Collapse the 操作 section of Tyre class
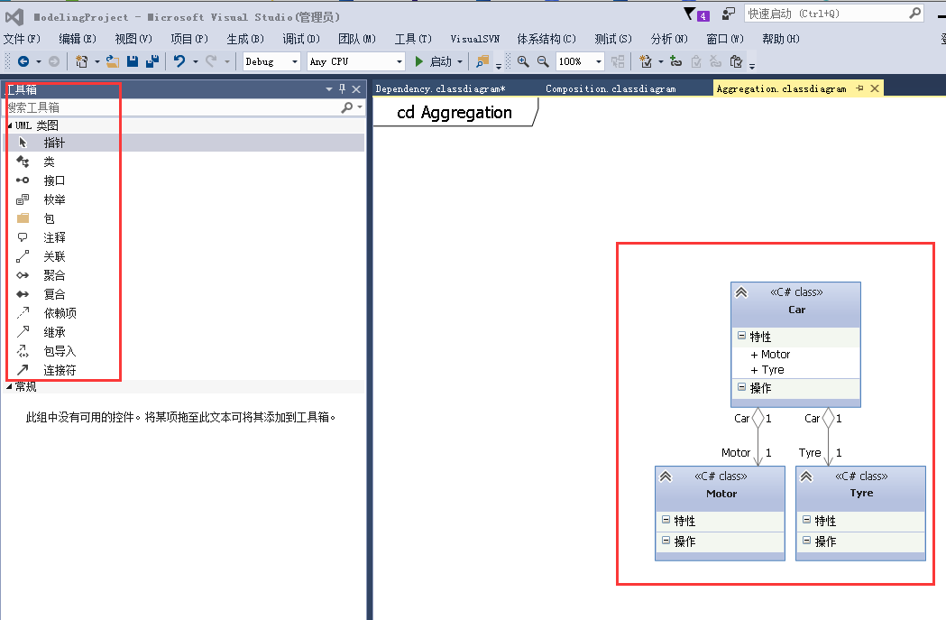Screen dimensions: 946x620 point(806,541)
